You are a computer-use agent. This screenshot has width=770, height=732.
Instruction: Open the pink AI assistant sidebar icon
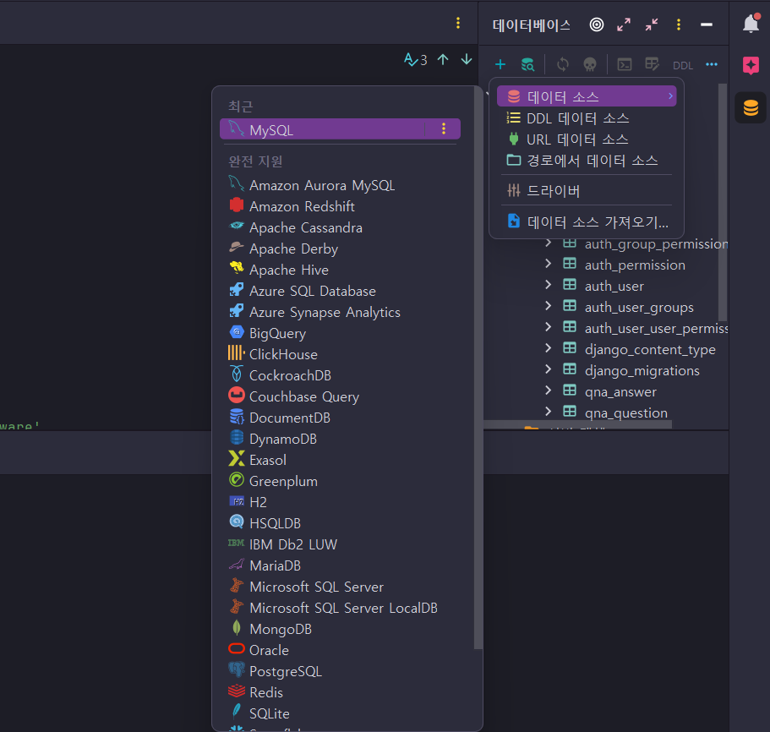[x=751, y=65]
